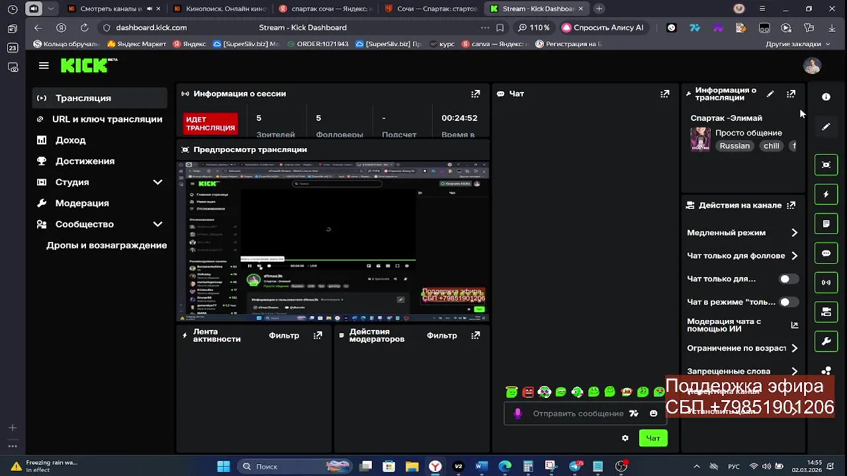Open Фильтр in Действия модераторов panel
The width and height of the screenshot is (847, 476).
pyautogui.click(x=441, y=336)
